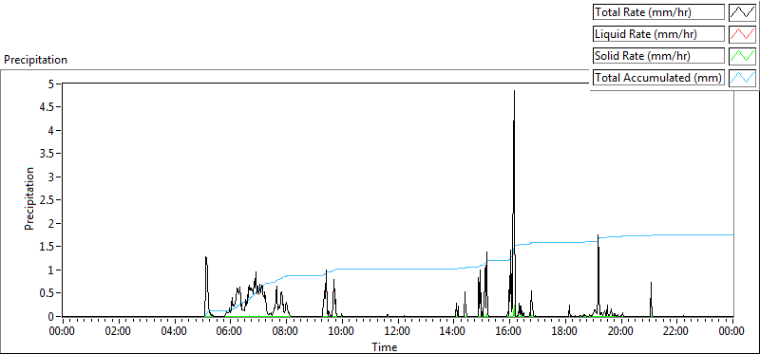Click the x-axis time label 12:00
The width and height of the screenshot is (760, 354).
point(397,332)
